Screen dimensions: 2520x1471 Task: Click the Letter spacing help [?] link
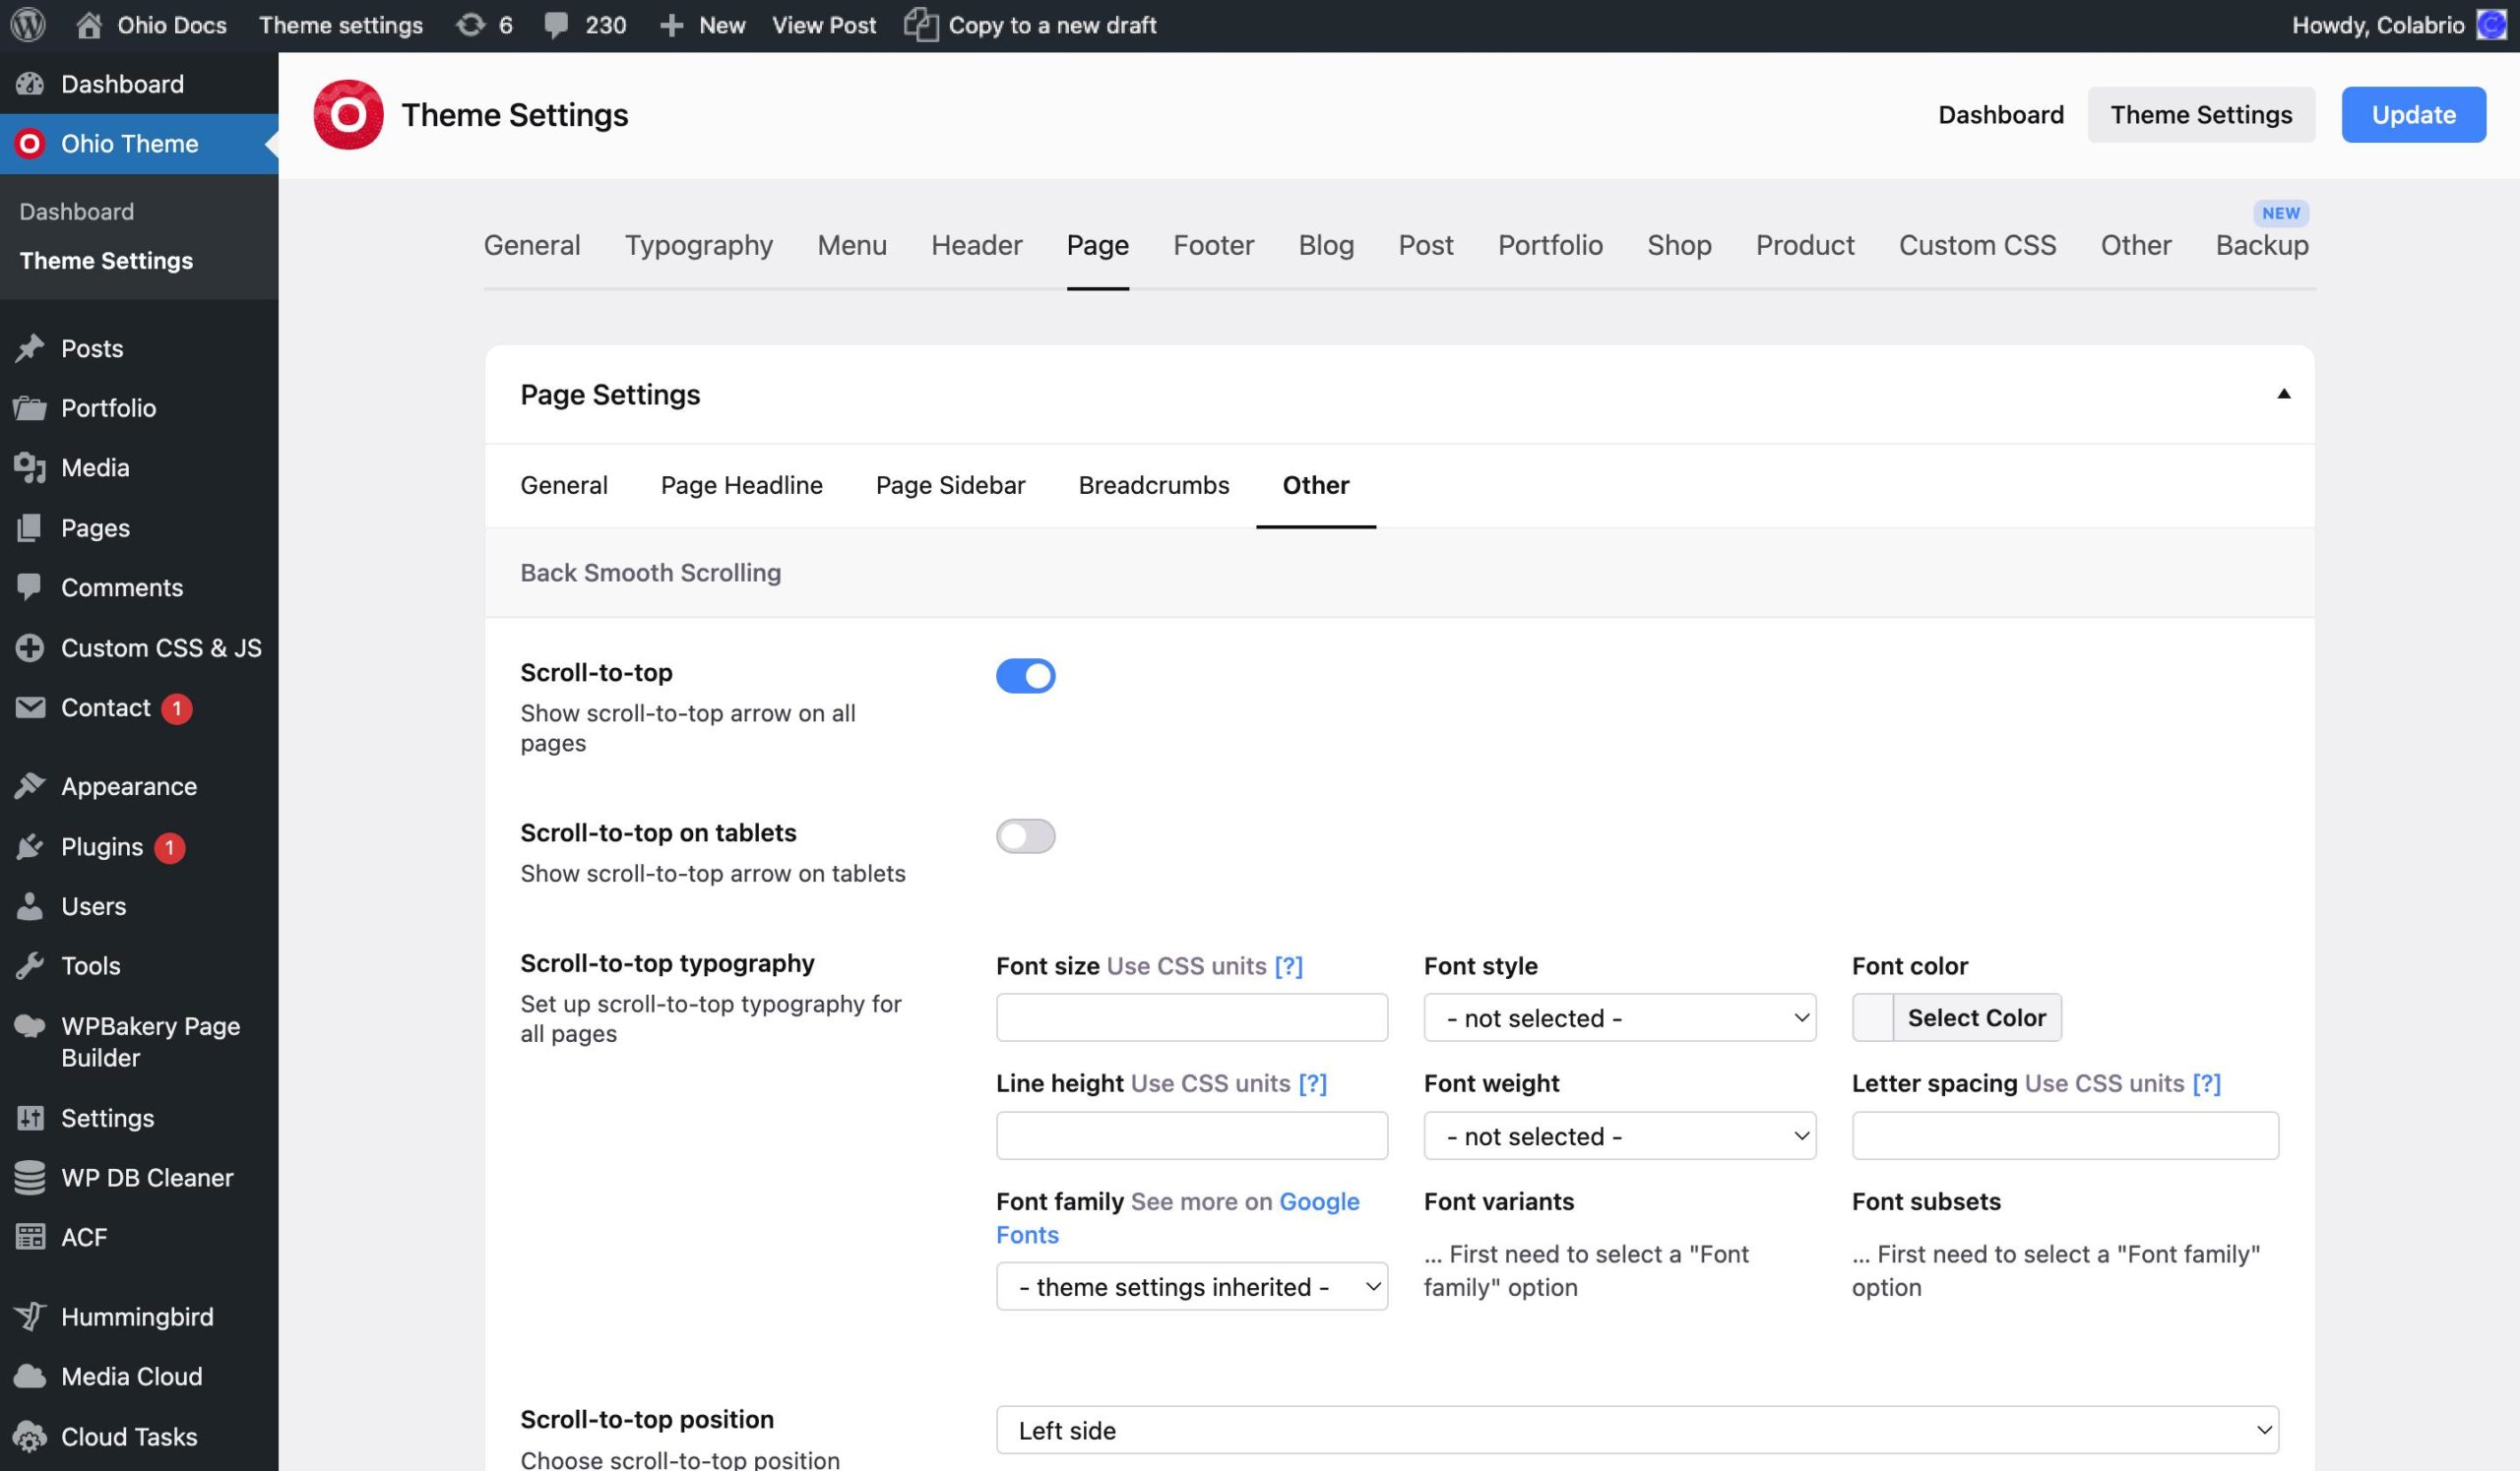(x=2205, y=1083)
